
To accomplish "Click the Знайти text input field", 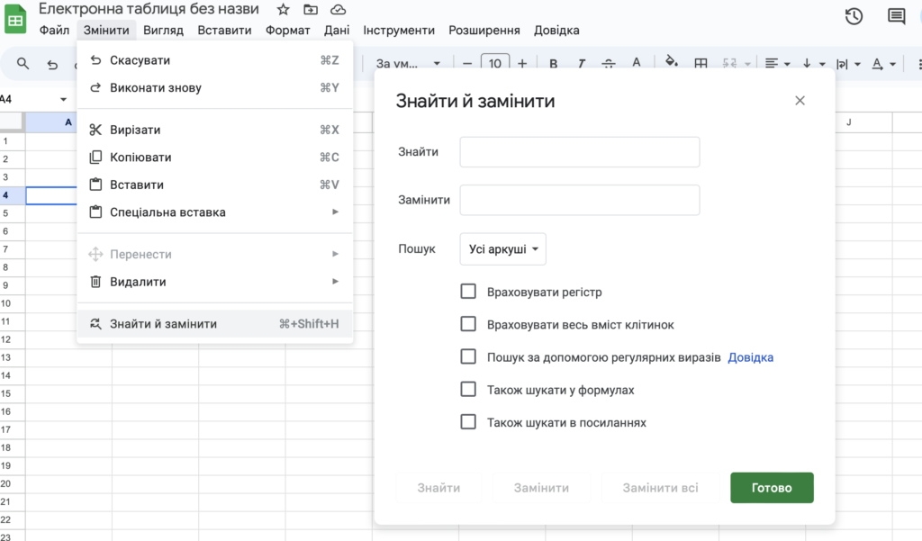I will pyautogui.click(x=580, y=152).
